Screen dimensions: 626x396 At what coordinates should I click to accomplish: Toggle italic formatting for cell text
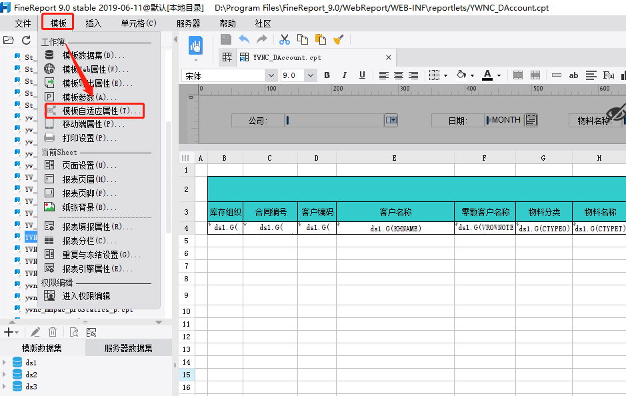click(344, 75)
